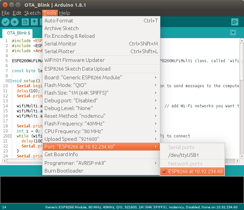Image resolution: width=244 pixels, height=210 pixels.
Task: Open the Sketch menu
Action: (x=32, y=13)
